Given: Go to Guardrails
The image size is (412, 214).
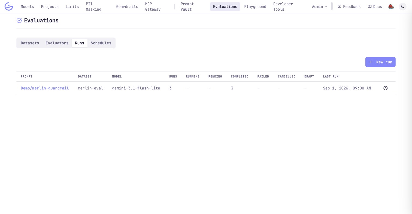Looking at the screenshot, I should pos(127,7).
